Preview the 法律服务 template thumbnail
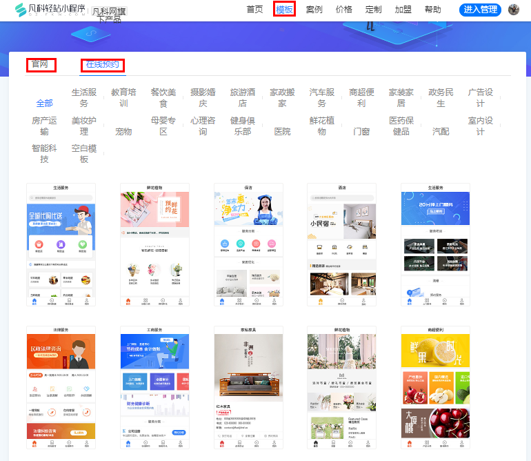The image size is (531, 461). (61, 388)
